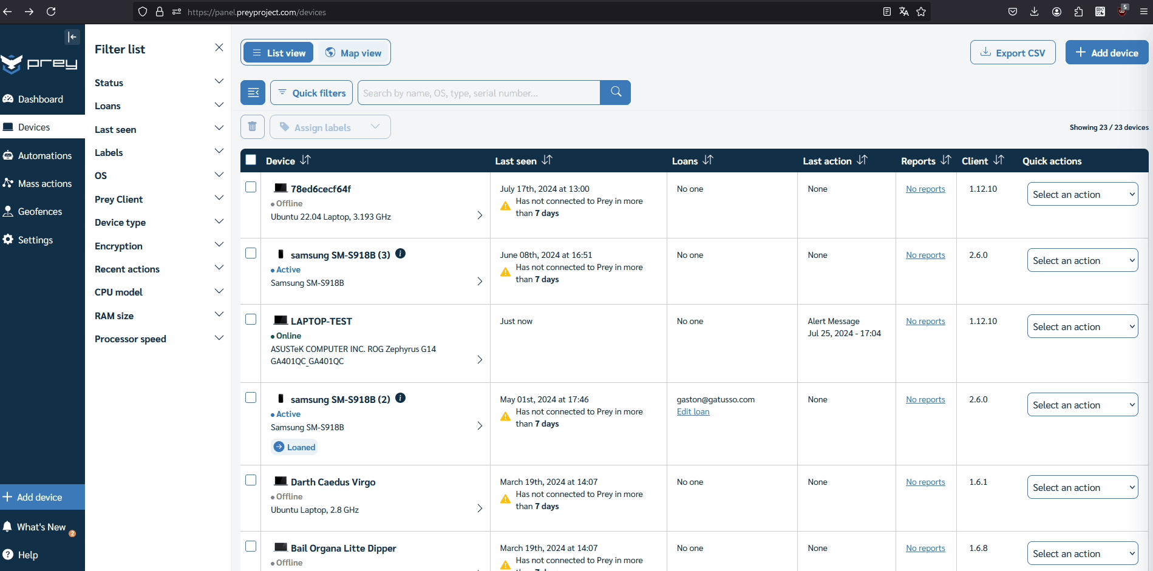Toggle the select-all checkbox in table header
Image resolution: width=1153 pixels, height=571 pixels.
click(x=251, y=160)
